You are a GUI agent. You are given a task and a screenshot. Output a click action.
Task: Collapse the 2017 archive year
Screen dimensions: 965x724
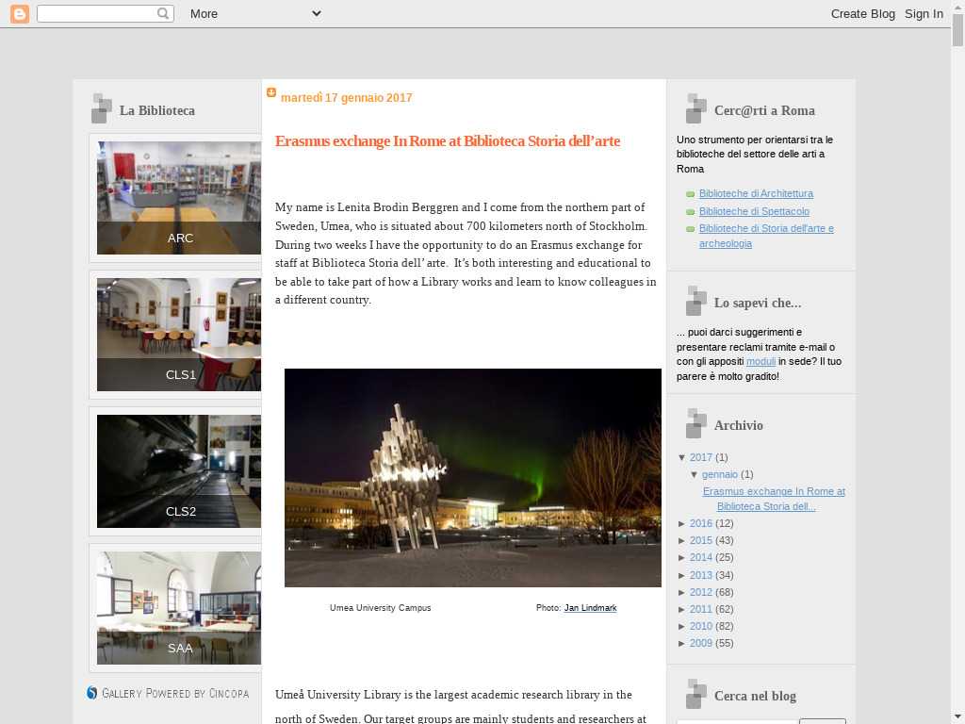682,457
